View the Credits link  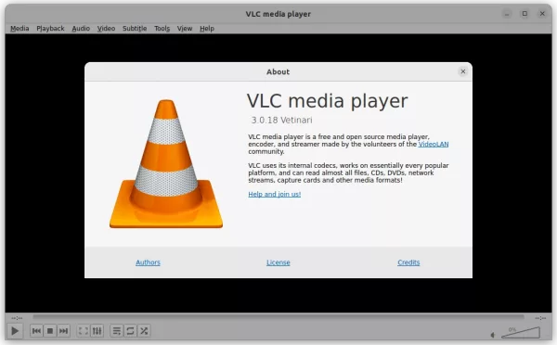[x=408, y=262]
